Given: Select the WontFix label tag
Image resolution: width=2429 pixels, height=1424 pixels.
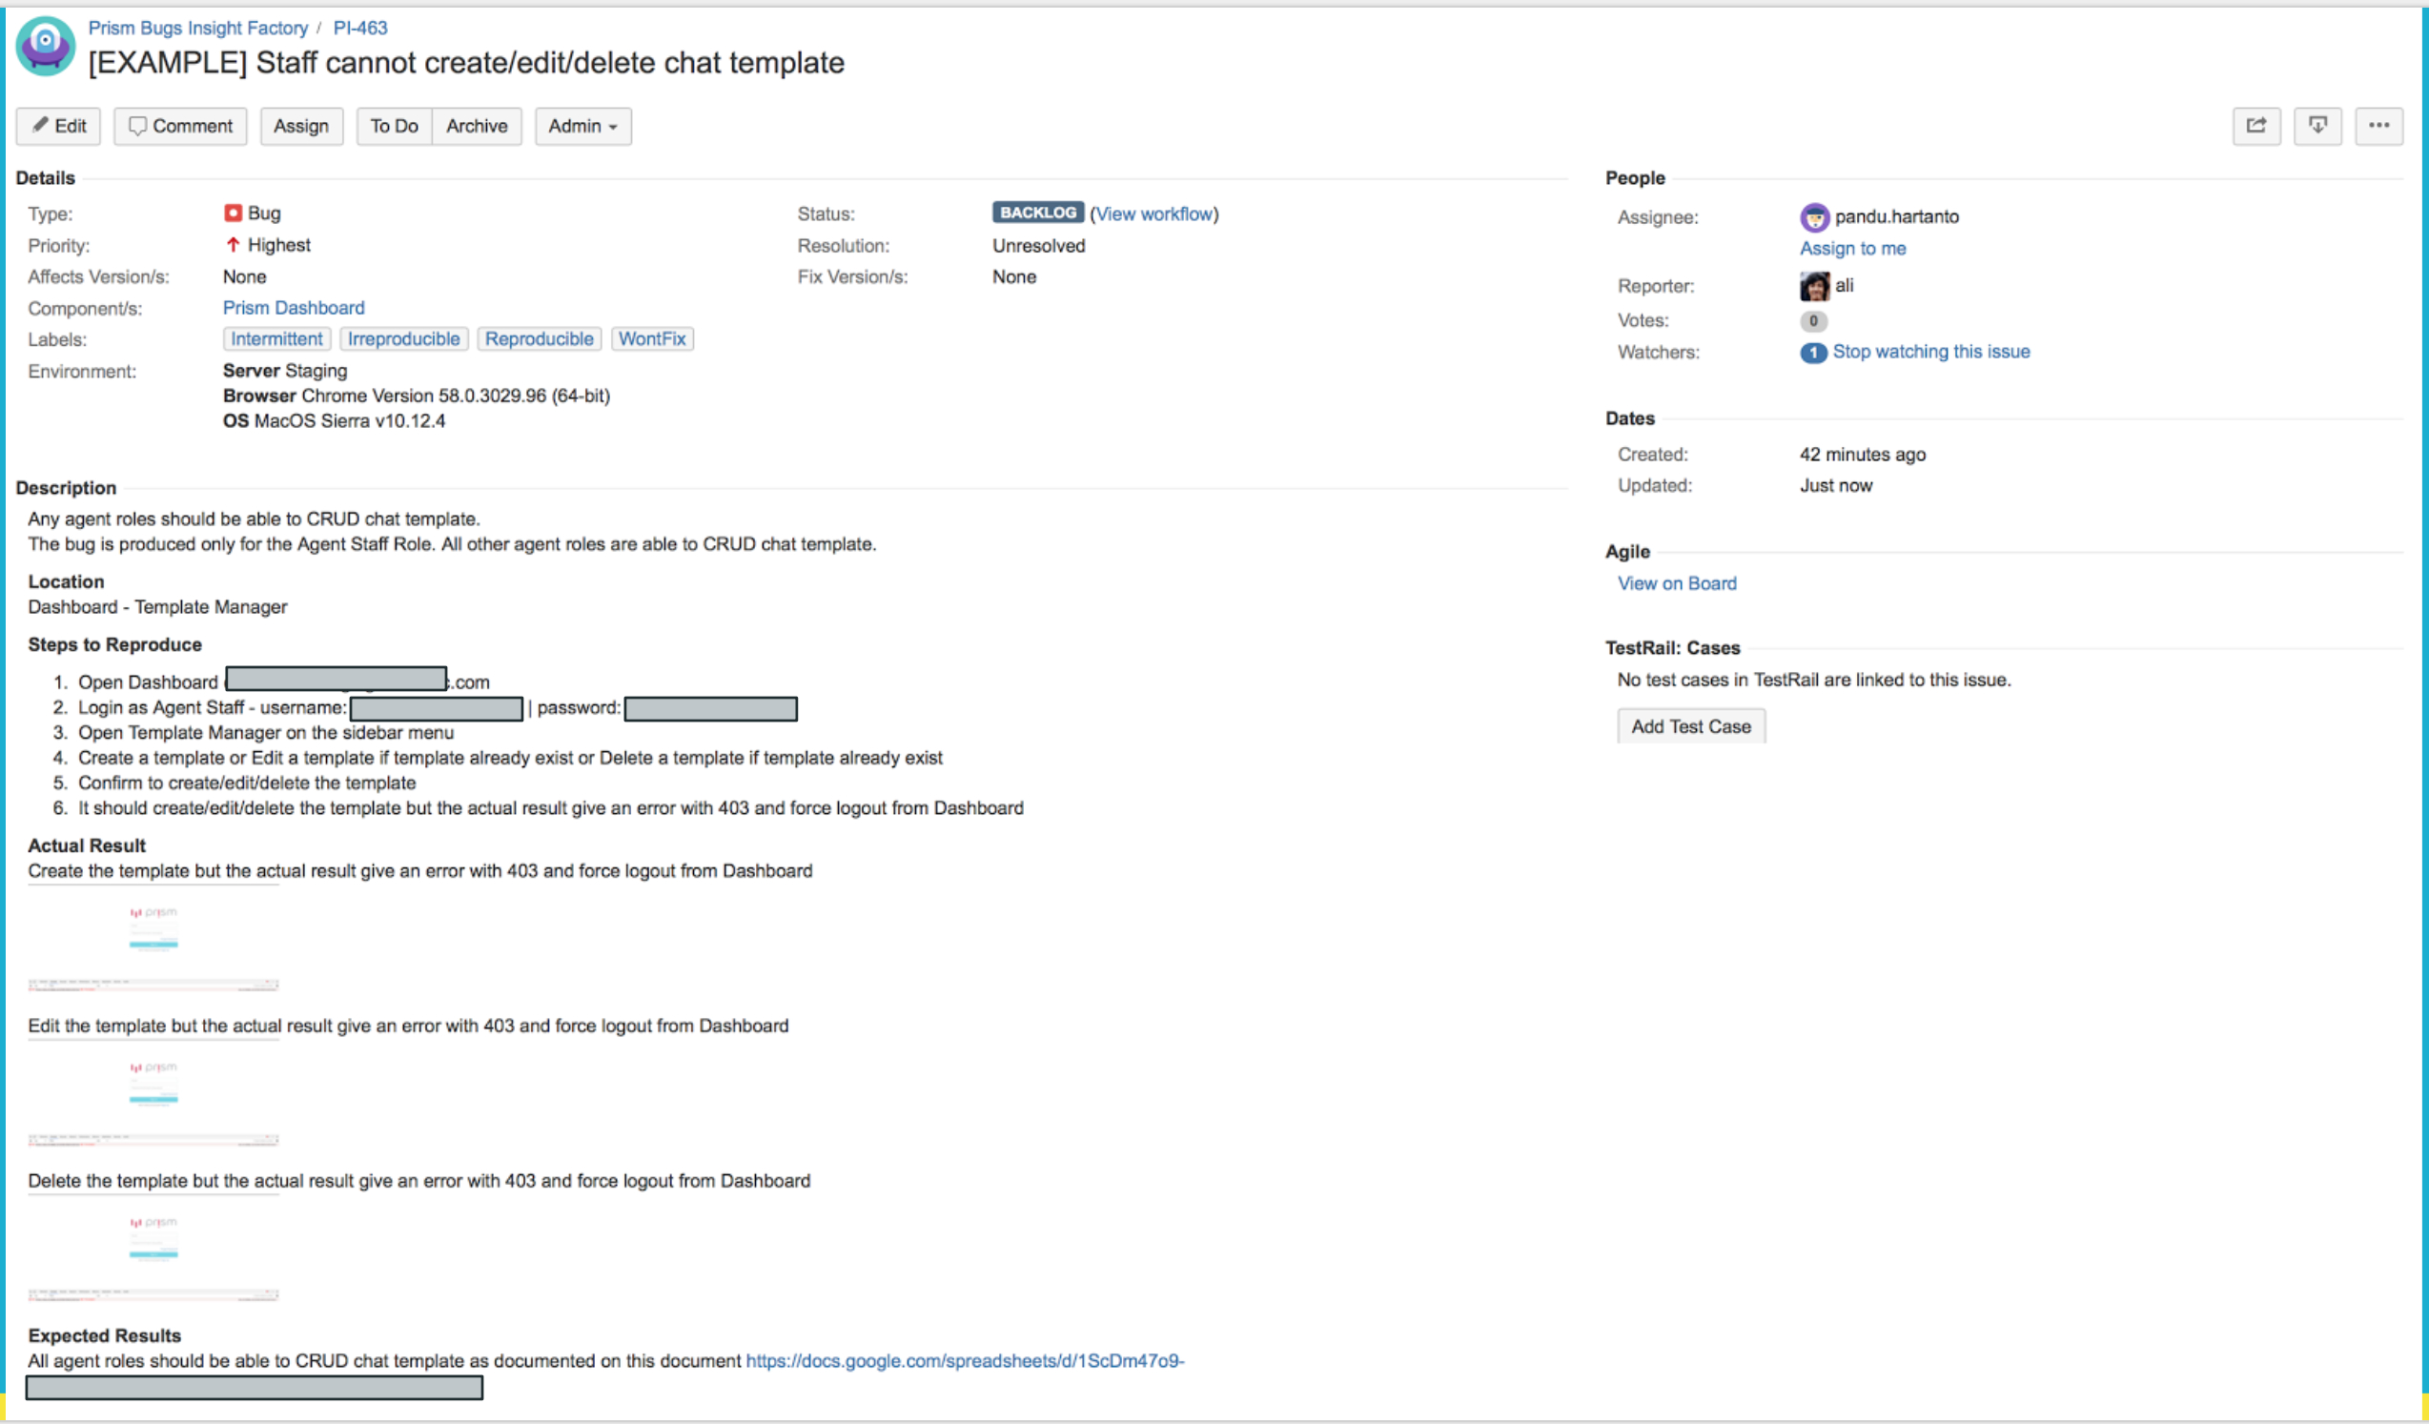Looking at the screenshot, I should (651, 337).
